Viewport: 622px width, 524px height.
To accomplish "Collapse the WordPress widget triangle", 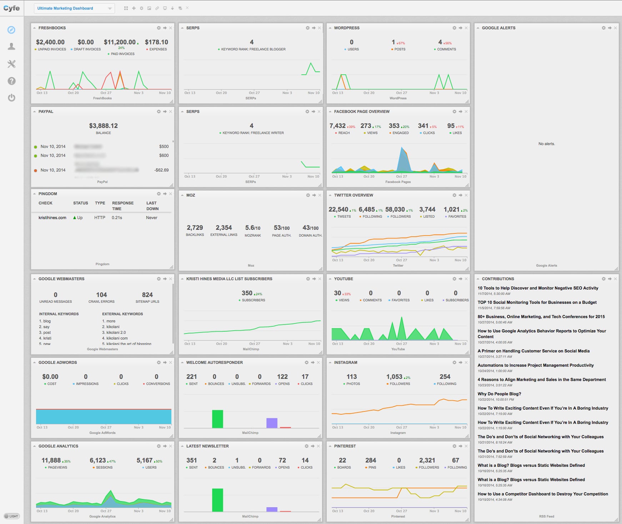I will [330, 28].
